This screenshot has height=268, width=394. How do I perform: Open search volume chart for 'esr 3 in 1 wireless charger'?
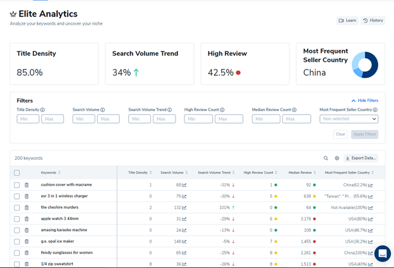(184, 196)
